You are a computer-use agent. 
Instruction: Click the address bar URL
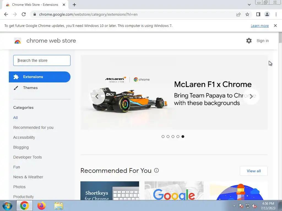coord(88,14)
